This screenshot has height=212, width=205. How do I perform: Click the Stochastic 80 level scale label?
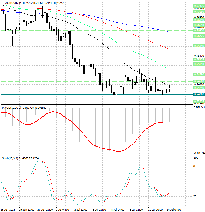195,166
